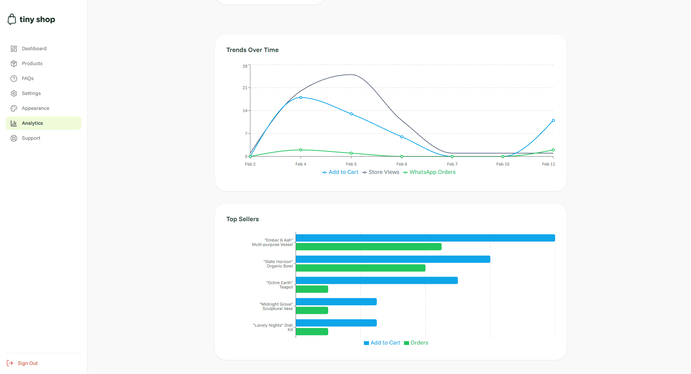The height and width of the screenshot is (374, 691).
Task: Click the Products box icon
Action: point(14,63)
